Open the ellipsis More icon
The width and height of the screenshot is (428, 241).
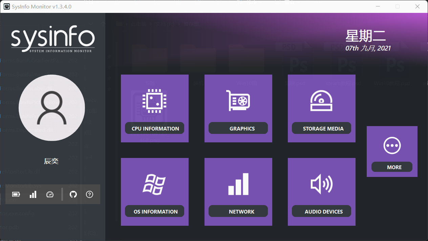[x=392, y=145]
